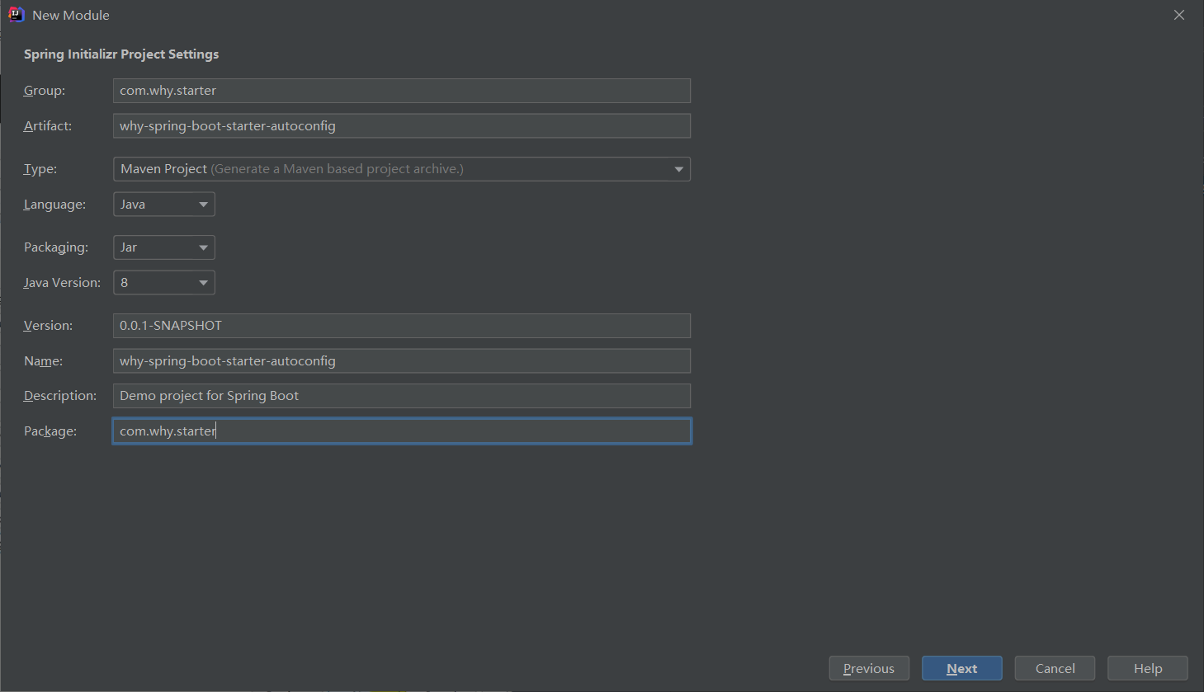Proceed with the Next button
This screenshot has height=692, width=1204.
pyautogui.click(x=962, y=668)
